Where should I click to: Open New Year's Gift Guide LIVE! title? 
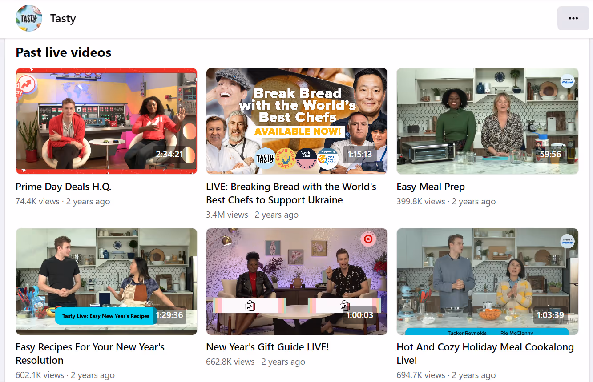click(x=267, y=347)
